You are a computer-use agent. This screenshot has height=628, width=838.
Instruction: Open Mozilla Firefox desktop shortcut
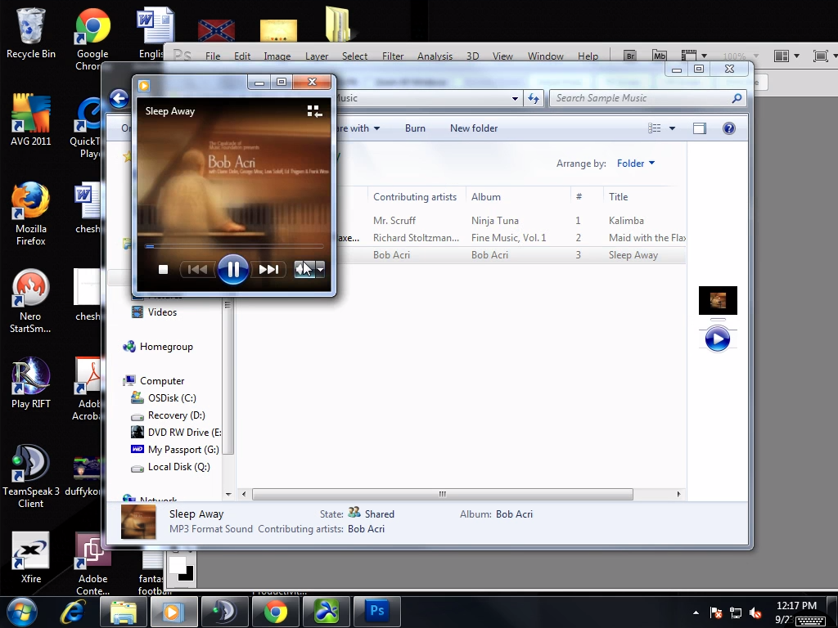click(x=30, y=214)
